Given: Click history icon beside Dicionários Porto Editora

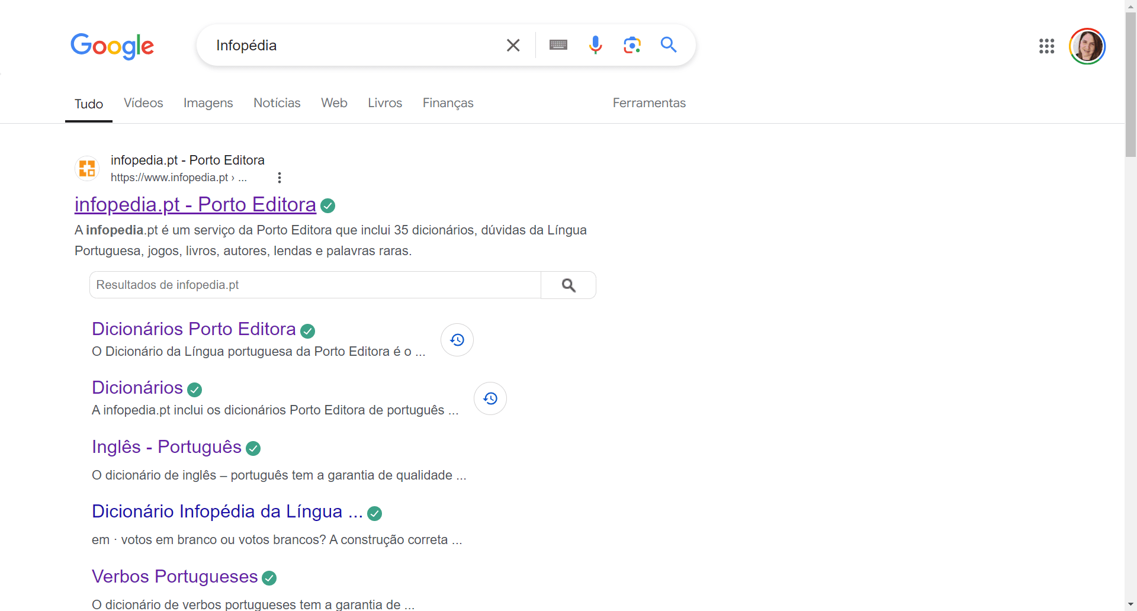Looking at the screenshot, I should 457,340.
